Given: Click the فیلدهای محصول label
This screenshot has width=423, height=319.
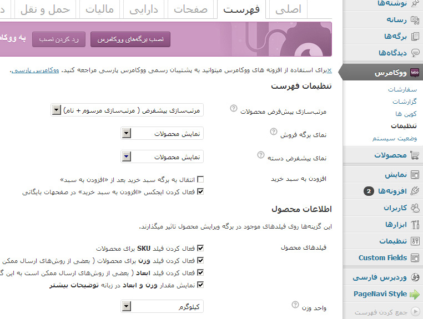Looking at the screenshot, I should 304,247.
